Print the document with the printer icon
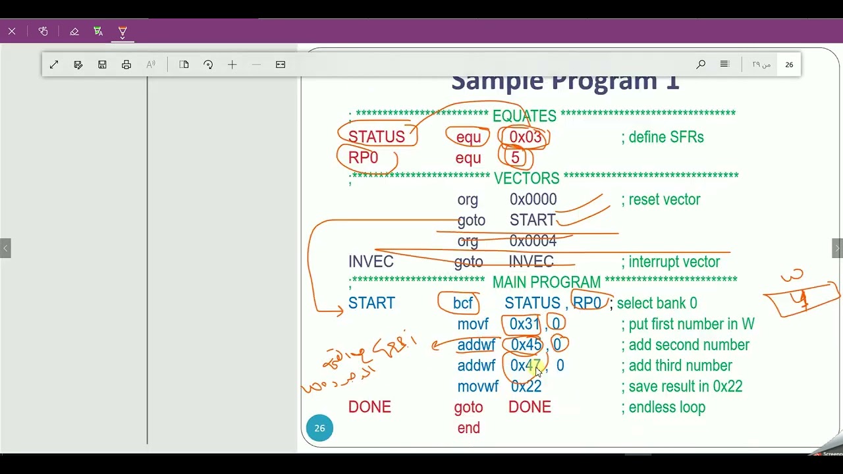The width and height of the screenshot is (843, 474). [x=126, y=65]
